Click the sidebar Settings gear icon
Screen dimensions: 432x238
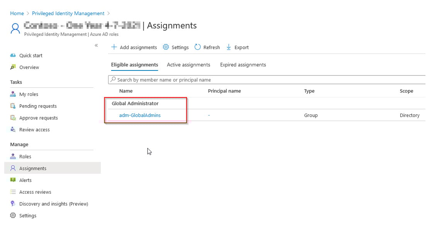tap(13, 215)
